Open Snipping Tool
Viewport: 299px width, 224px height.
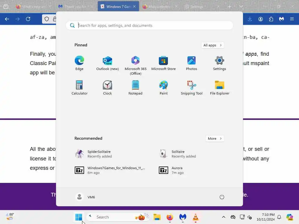192,87
